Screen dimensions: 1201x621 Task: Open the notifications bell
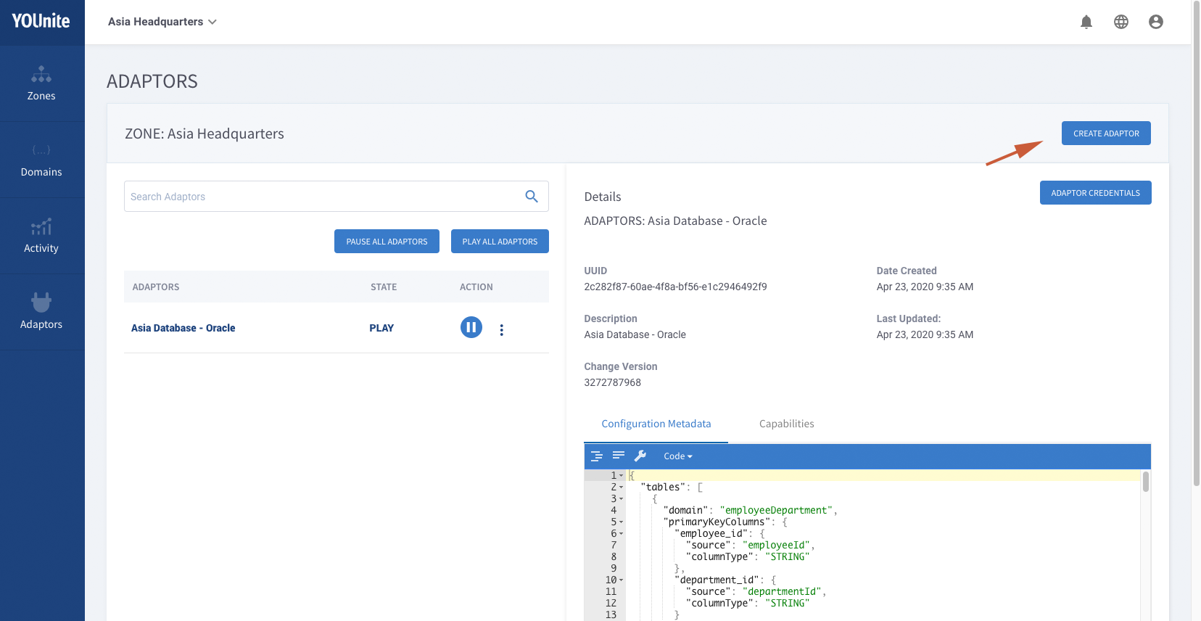pos(1086,22)
